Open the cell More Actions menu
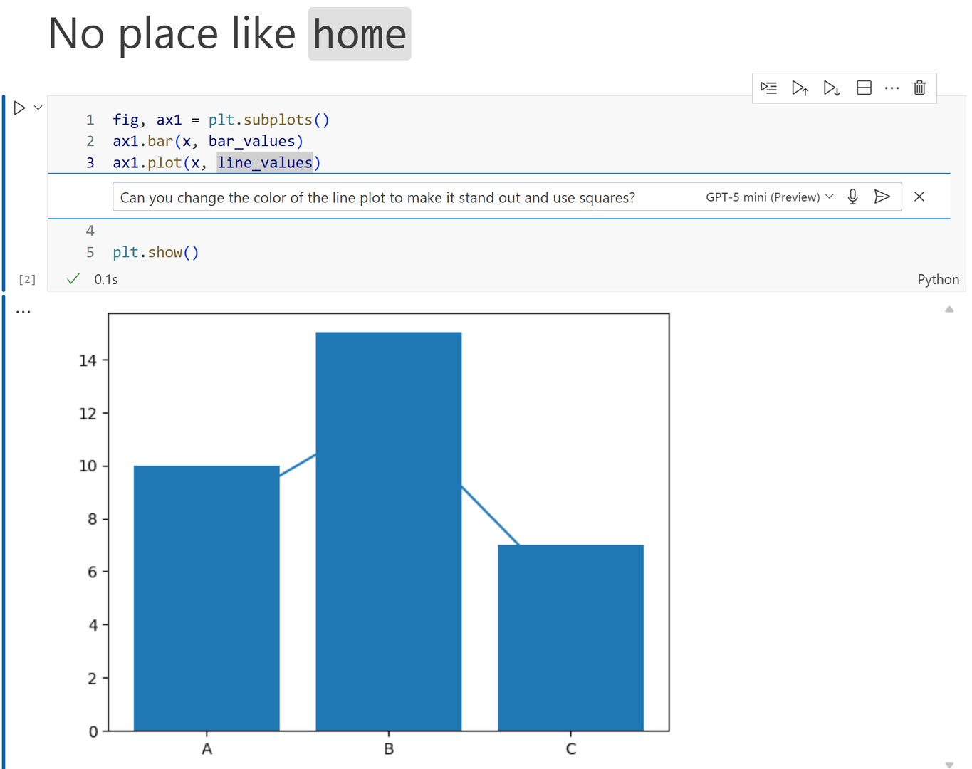972x769 pixels. point(892,88)
